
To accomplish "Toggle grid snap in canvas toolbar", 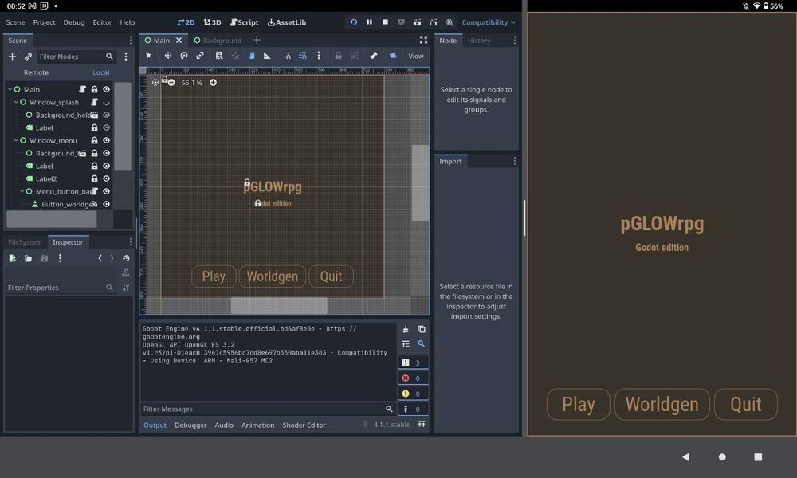I will [x=302, y=56].
